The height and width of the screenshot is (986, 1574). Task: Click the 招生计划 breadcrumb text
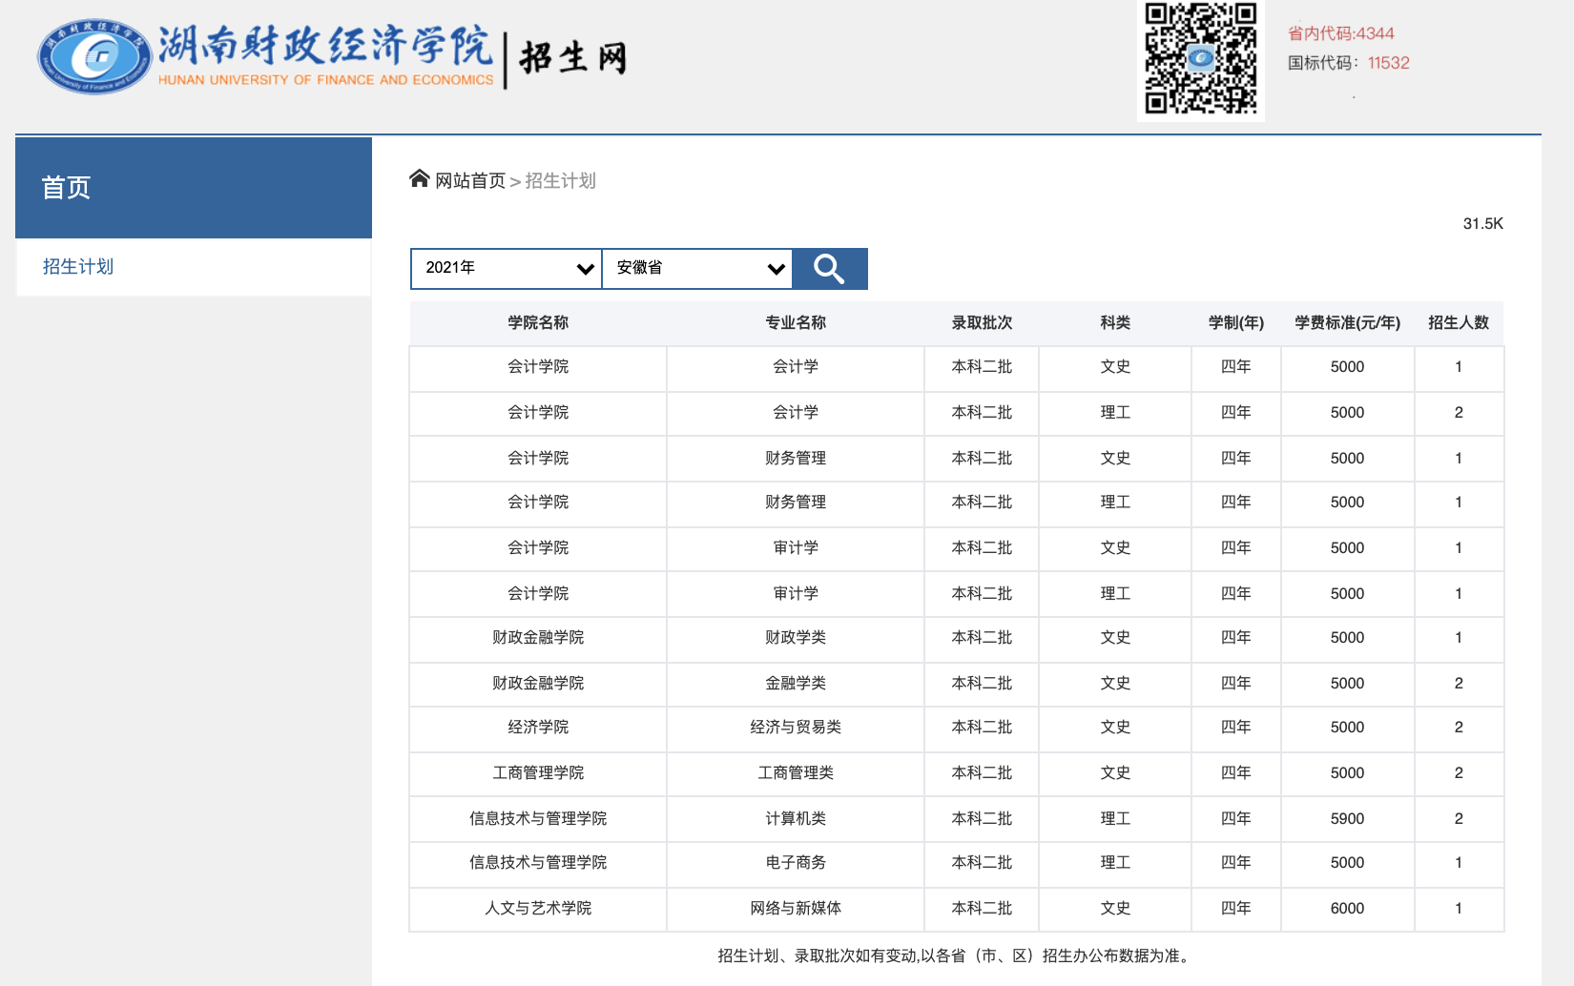pyautogui.click(x=560, y=181)
